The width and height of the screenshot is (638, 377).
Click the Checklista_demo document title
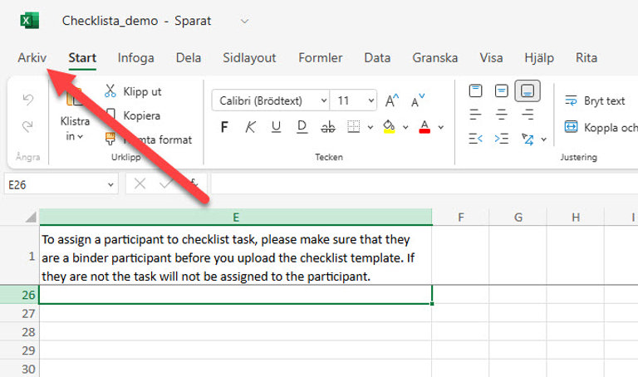pos(110,21)
